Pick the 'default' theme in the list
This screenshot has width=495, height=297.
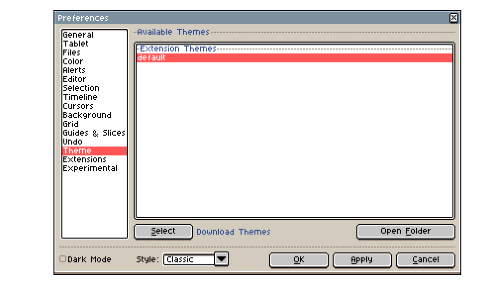coord(294,58)
